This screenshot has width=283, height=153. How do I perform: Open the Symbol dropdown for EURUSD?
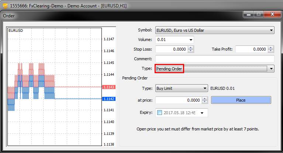coord(272,30)
